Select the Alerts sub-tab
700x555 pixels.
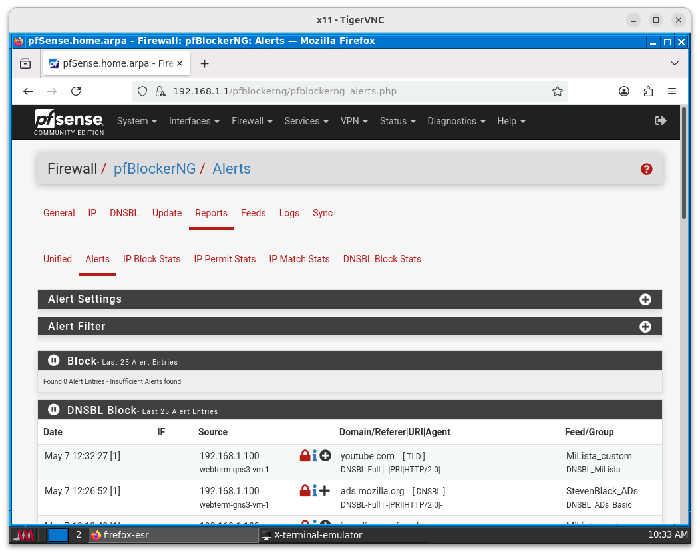(x=97, y=259)
